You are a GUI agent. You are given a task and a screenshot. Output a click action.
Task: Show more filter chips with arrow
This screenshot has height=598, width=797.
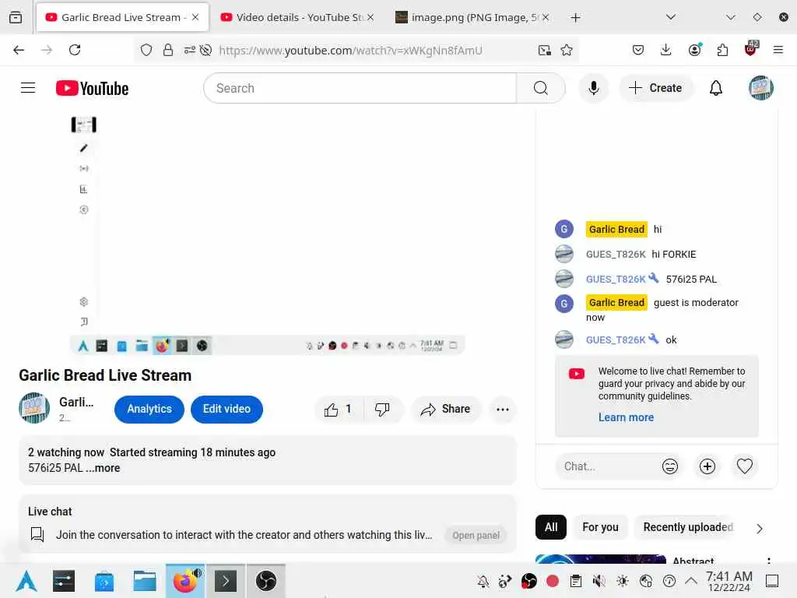pyautogui.click(x=760, y=529)
